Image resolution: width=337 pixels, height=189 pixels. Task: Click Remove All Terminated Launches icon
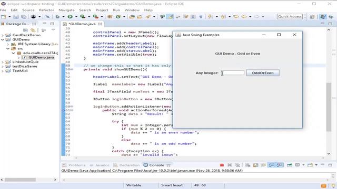click(x=237, y=165)
